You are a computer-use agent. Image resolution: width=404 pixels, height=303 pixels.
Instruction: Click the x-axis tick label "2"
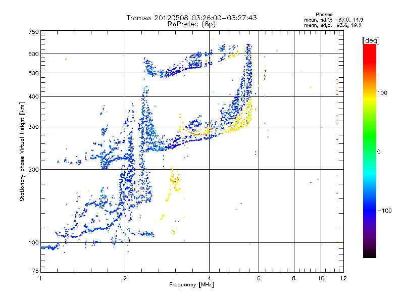pos(125,278)
